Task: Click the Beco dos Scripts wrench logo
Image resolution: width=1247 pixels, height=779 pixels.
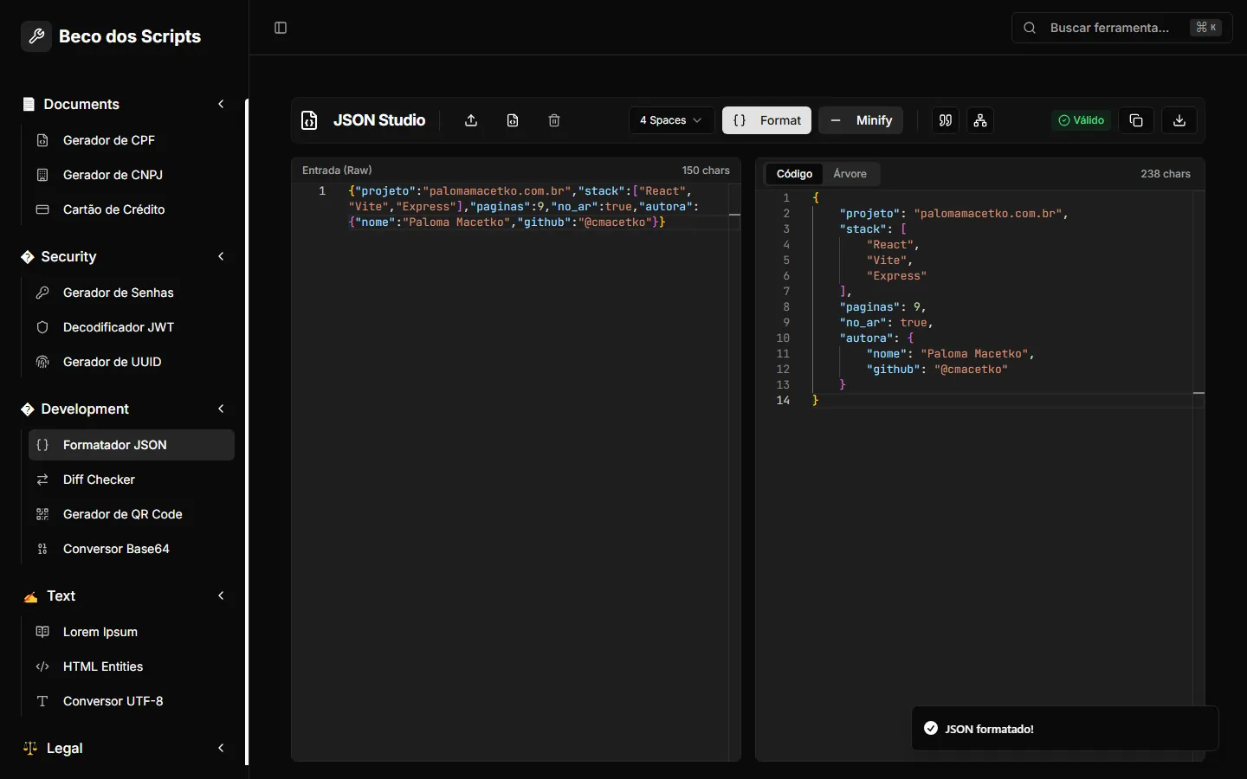Action: point(36,36)
